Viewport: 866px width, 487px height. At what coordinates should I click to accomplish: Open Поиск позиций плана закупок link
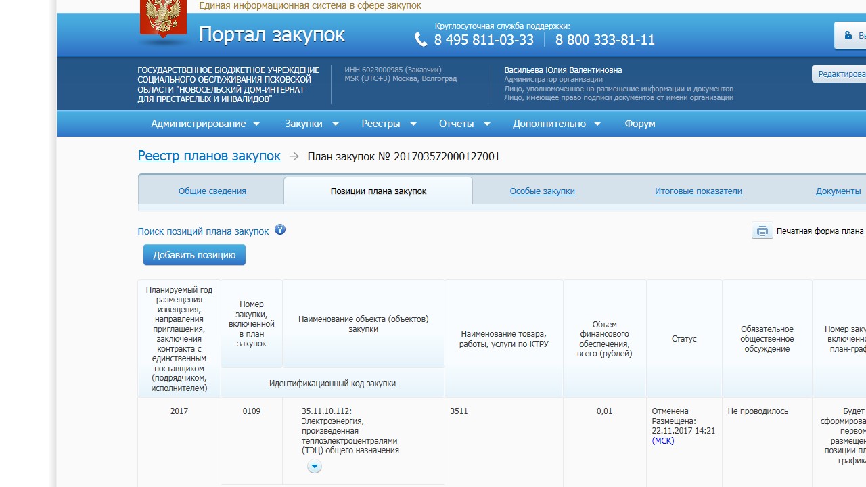click(x=203, y=231)
